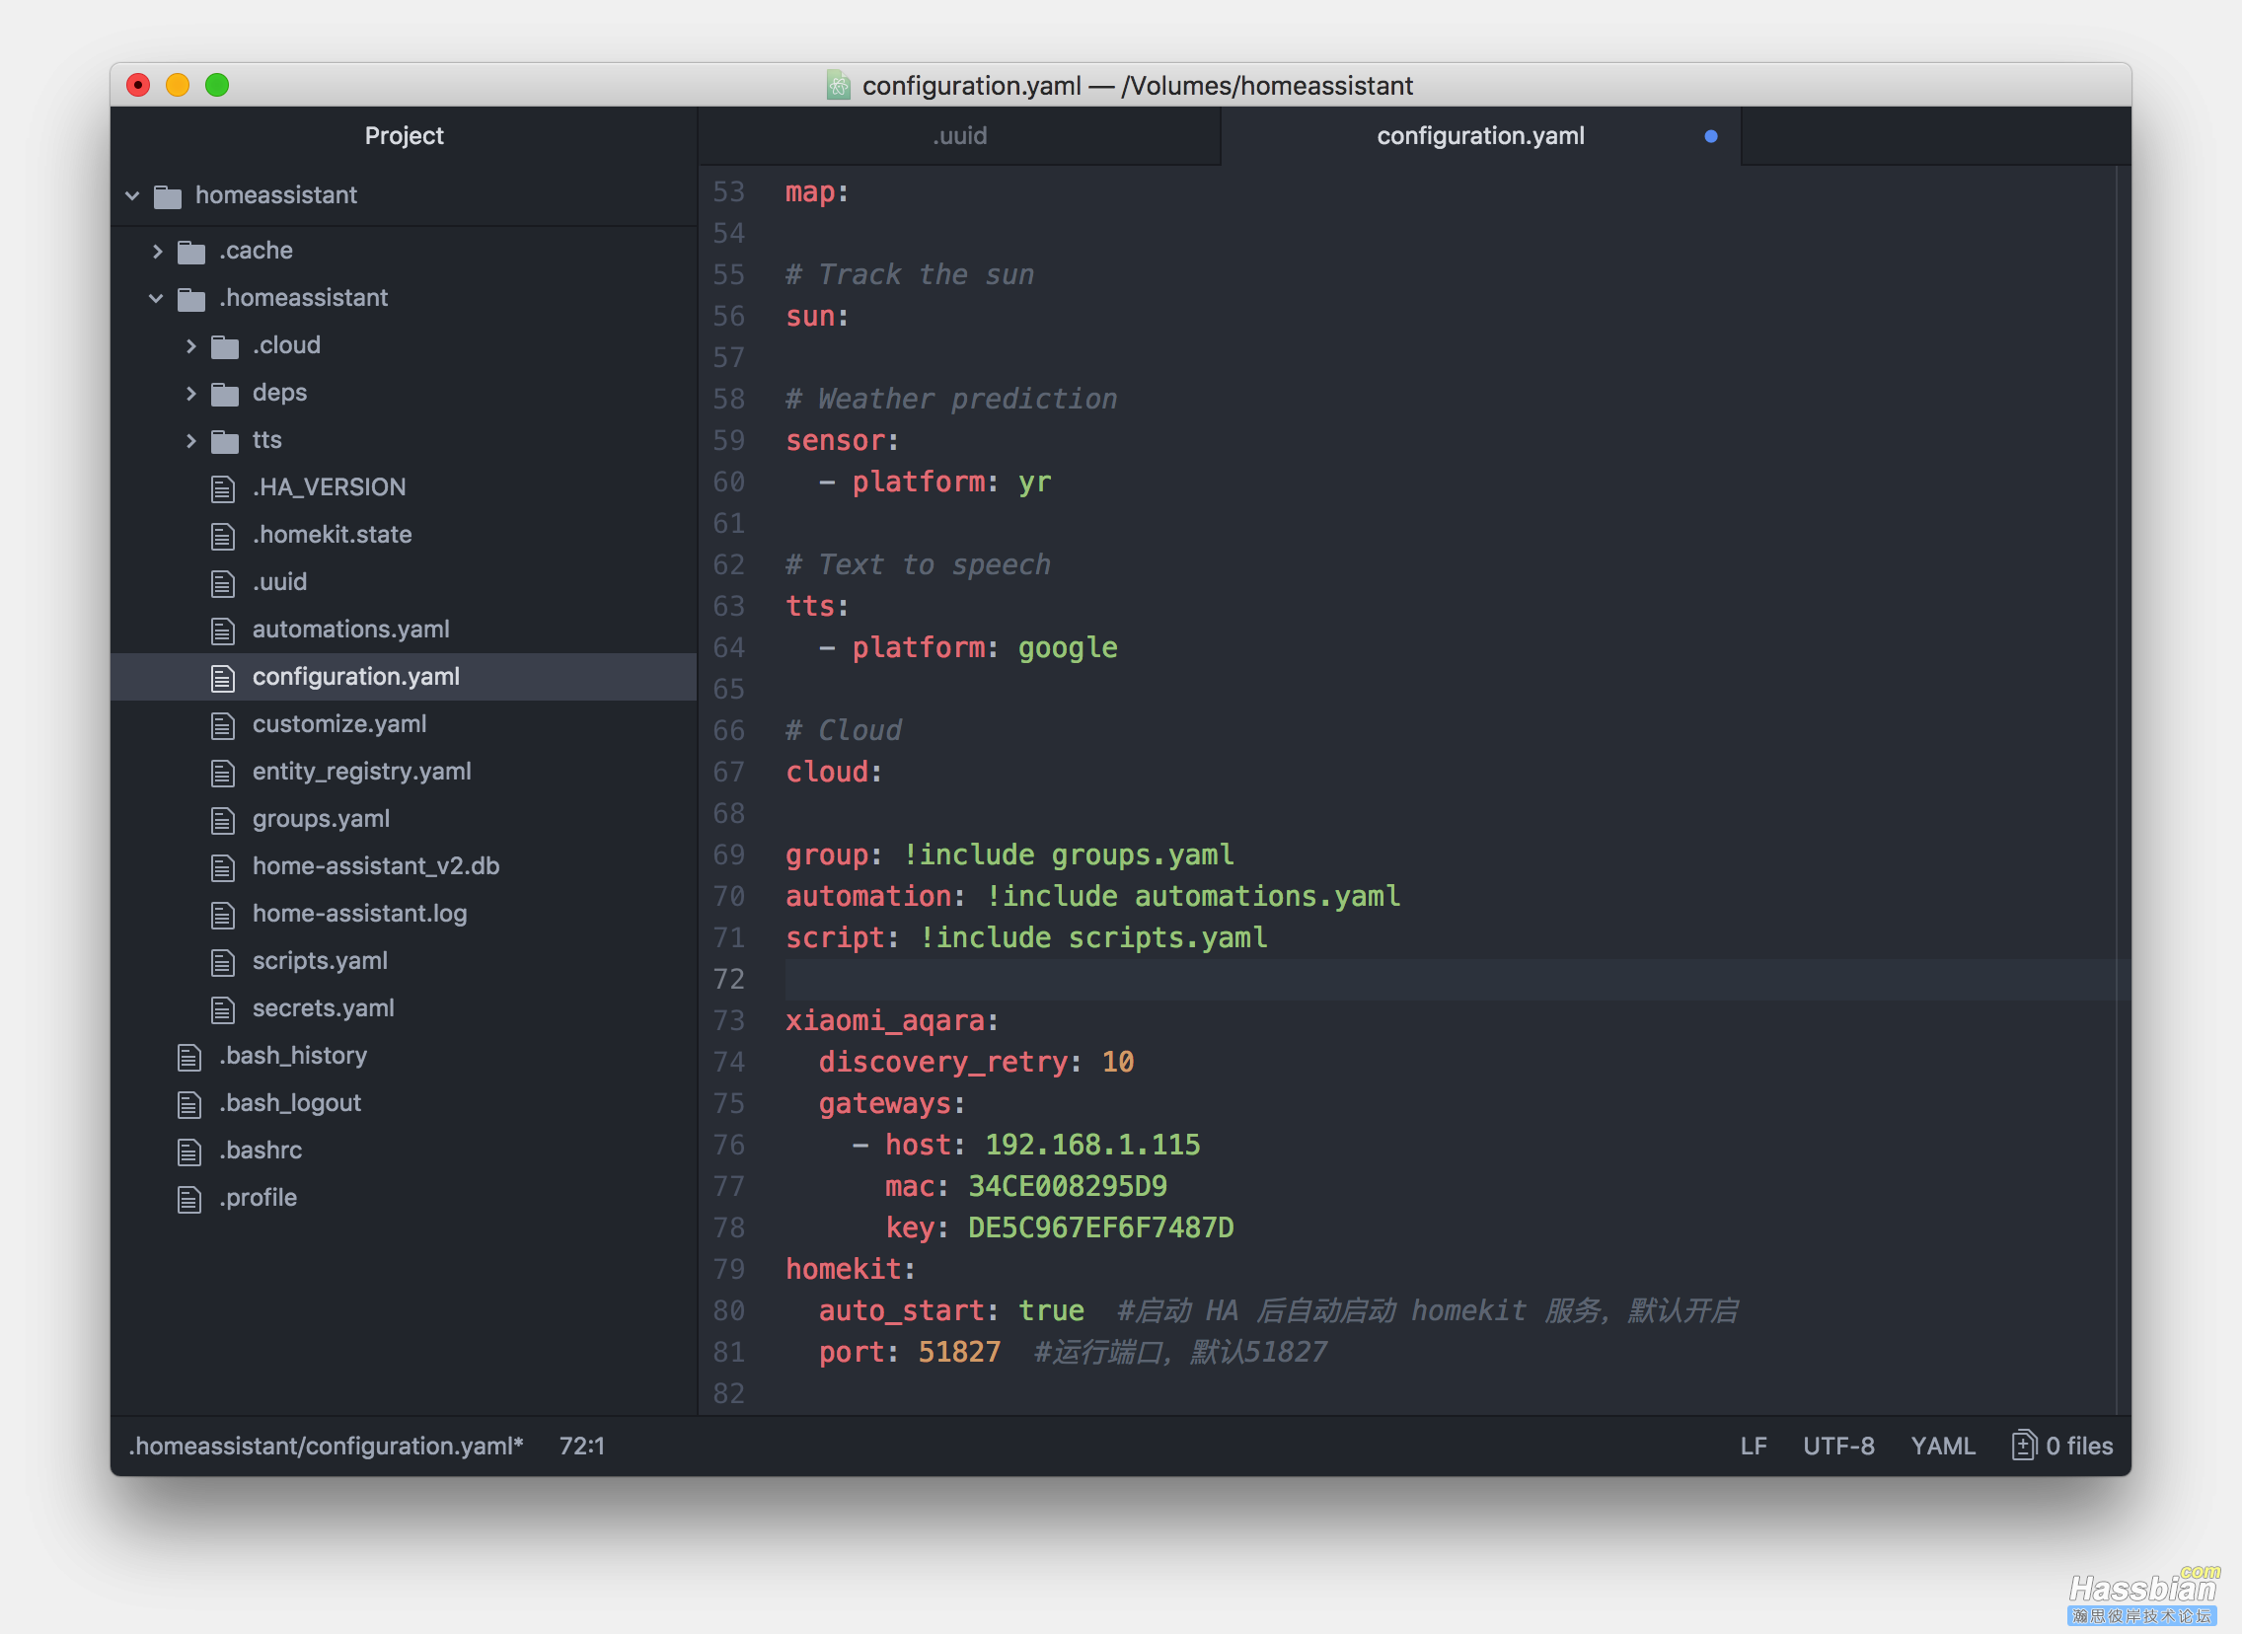Place cursor on host 192.168.1.115 value

pyautogui.click(x=1091, y=1145)
